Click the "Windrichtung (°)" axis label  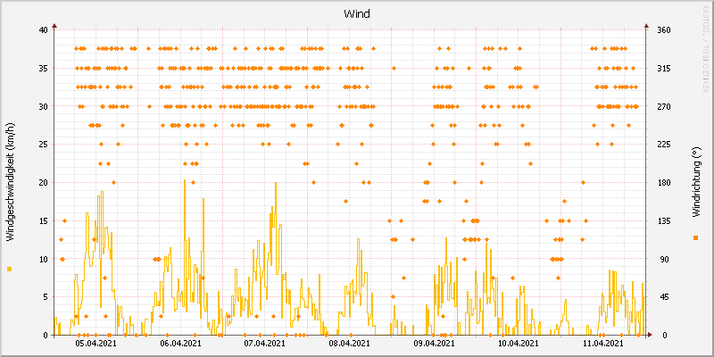pos(695,182)
